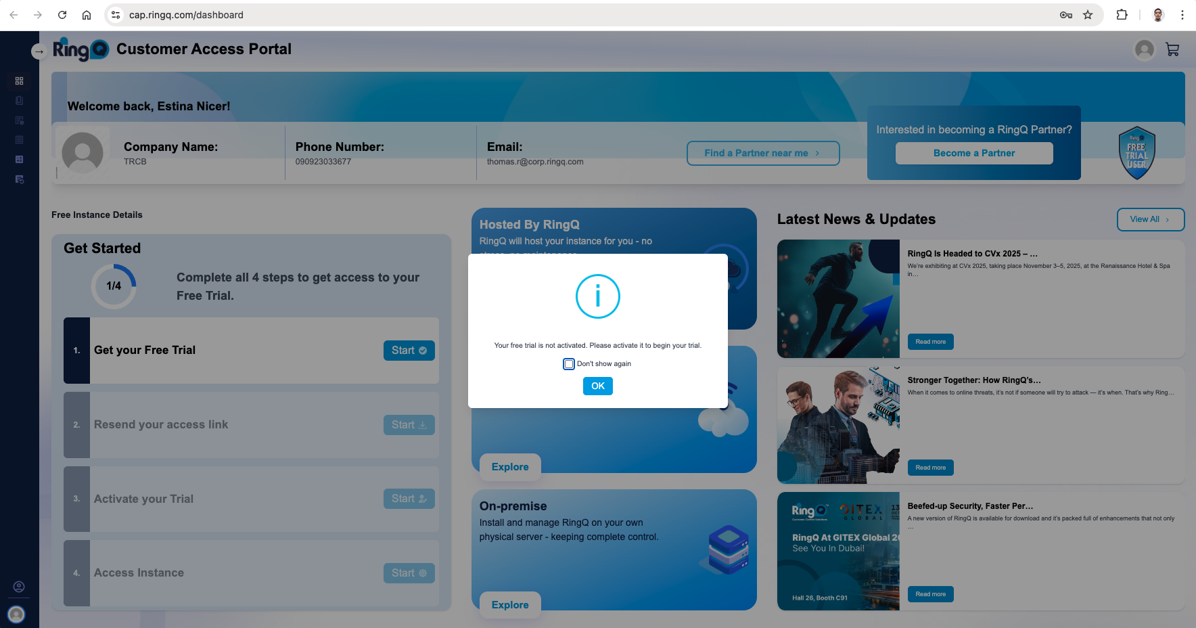This screenshot has width=1196, height=628.
Task: Open the stacked documents icon in the sidebar
Action: tap(19, 100)
